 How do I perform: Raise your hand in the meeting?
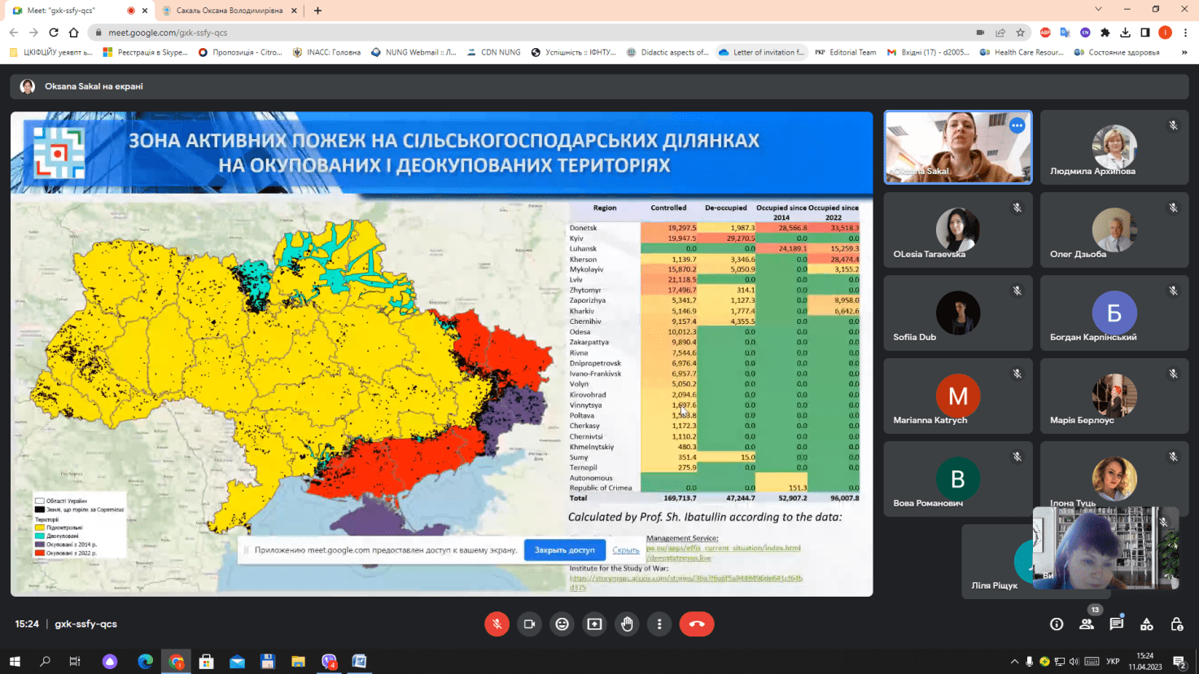pyautogui.click(x=627, y=624)
